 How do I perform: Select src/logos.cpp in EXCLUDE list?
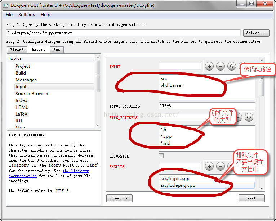[175, 179]
